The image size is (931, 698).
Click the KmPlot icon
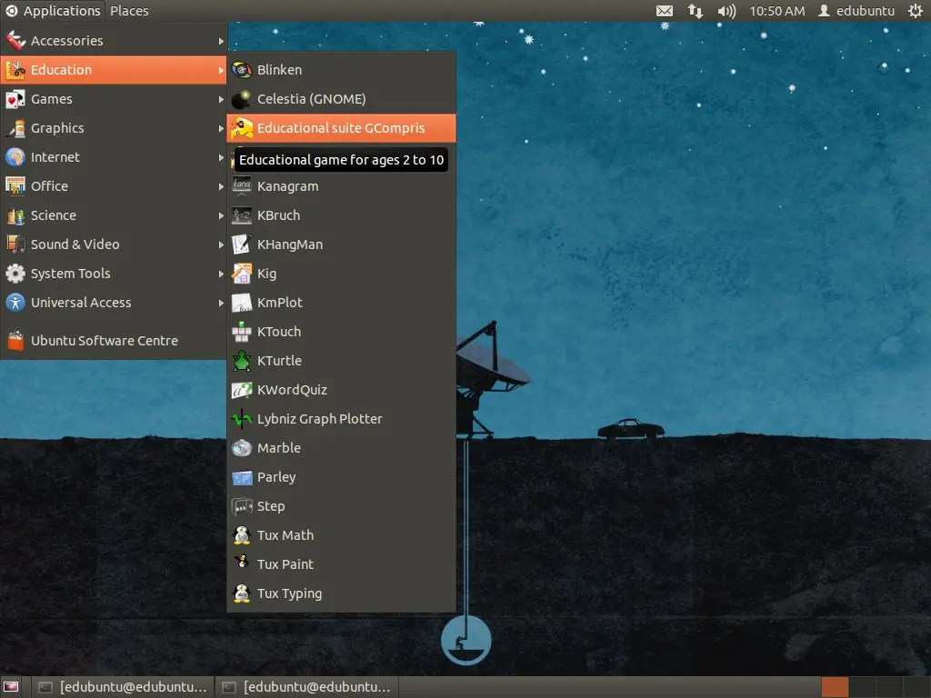242,303
